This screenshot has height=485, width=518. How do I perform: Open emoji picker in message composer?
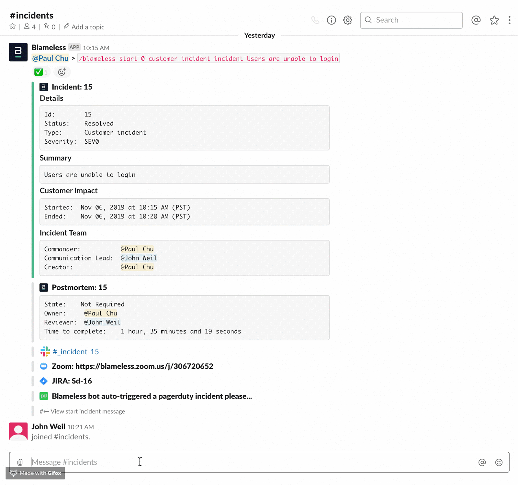tap(499, 462)
